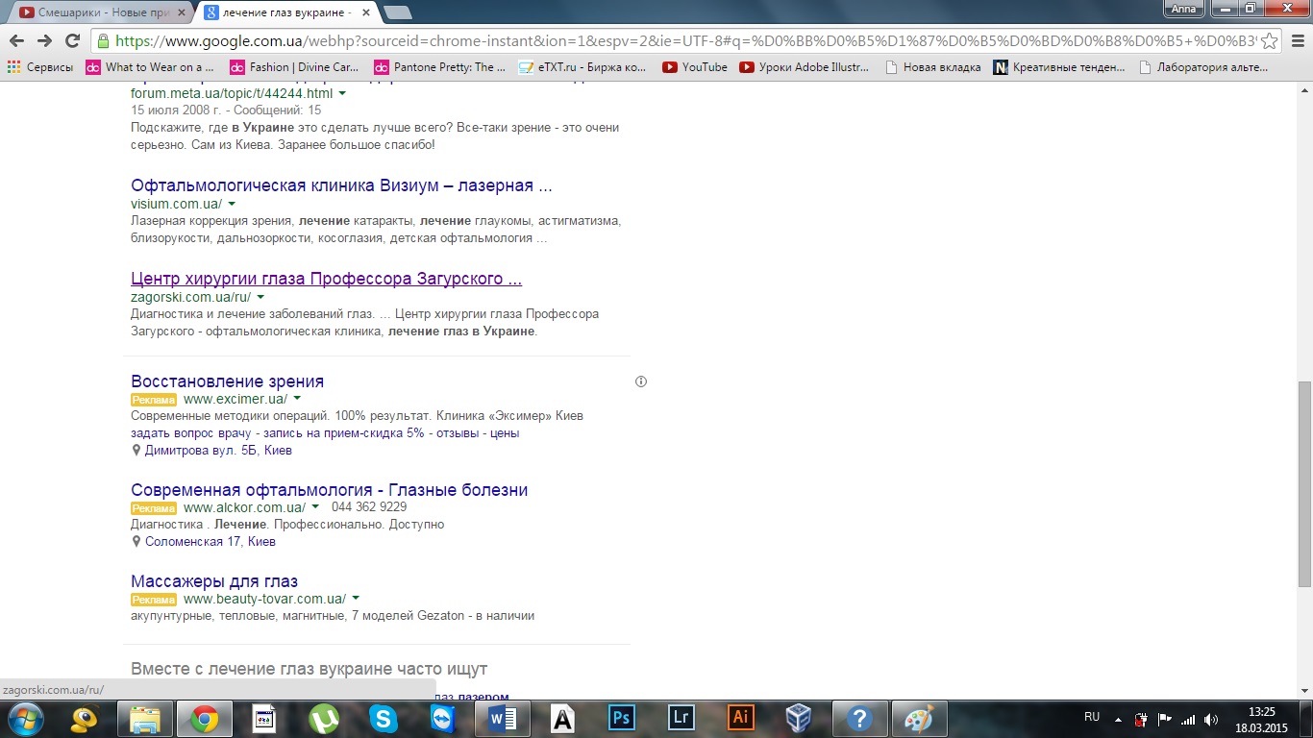Launch Adobe Illustrator from the taskbar

tap(741, 719)
